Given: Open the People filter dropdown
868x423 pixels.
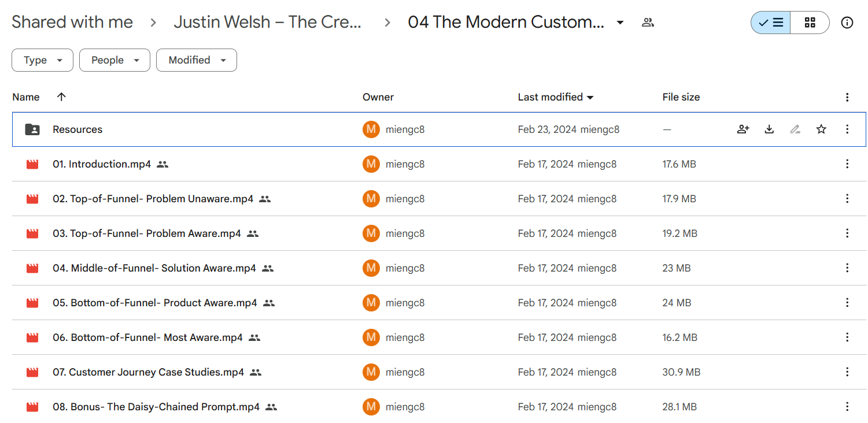Looking at the screenshot, I should (x=114, y=60).
